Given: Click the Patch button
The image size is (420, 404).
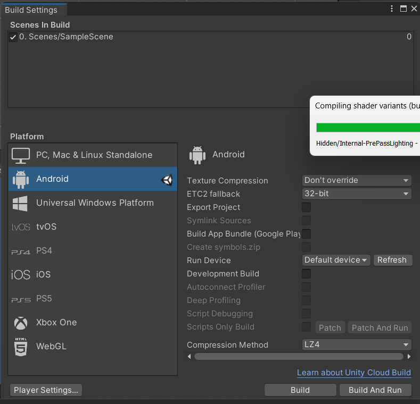Looking at the screenshot, I should 330,327.
